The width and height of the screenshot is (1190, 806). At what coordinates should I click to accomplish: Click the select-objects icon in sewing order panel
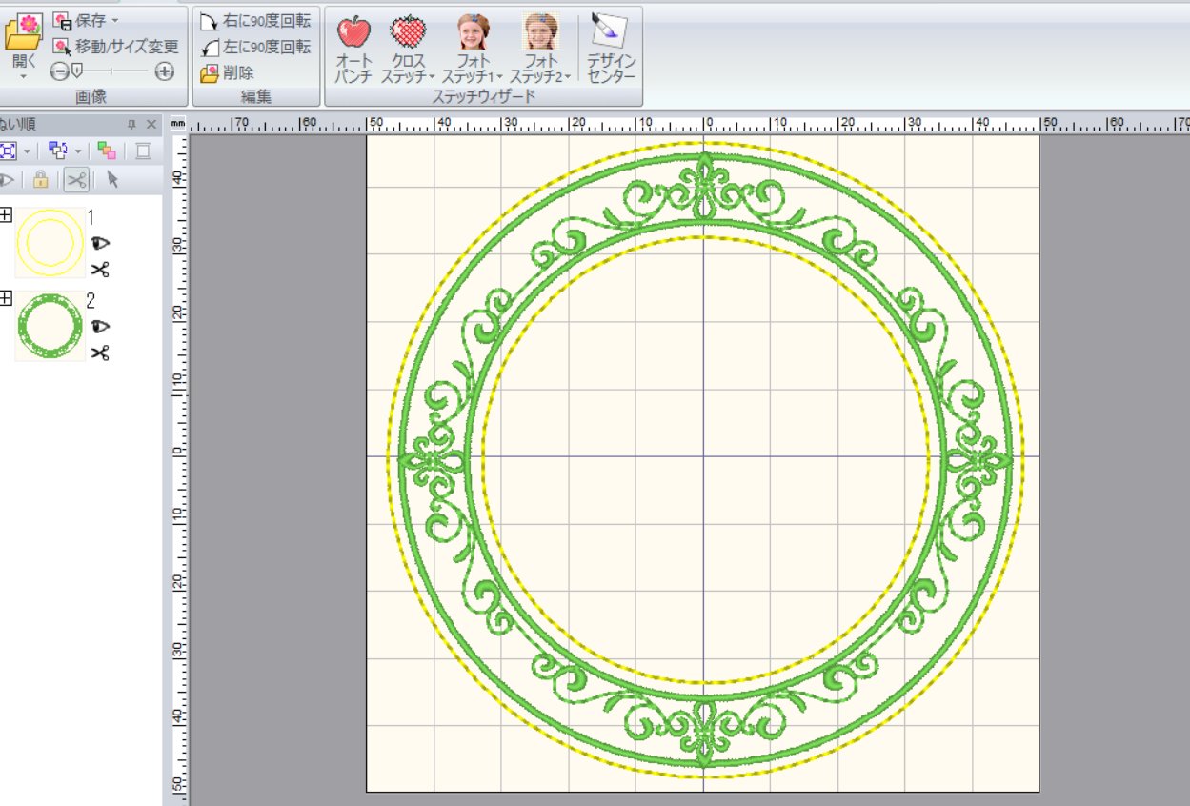(58, 151)
